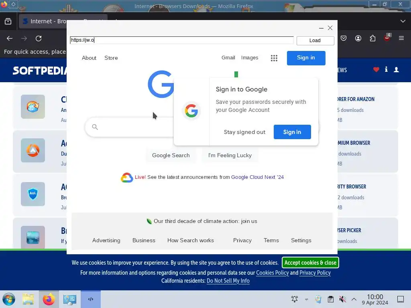Click the I'm Feeling Lucky button
Screen dimensions: 411x308
tap(230, 155)
